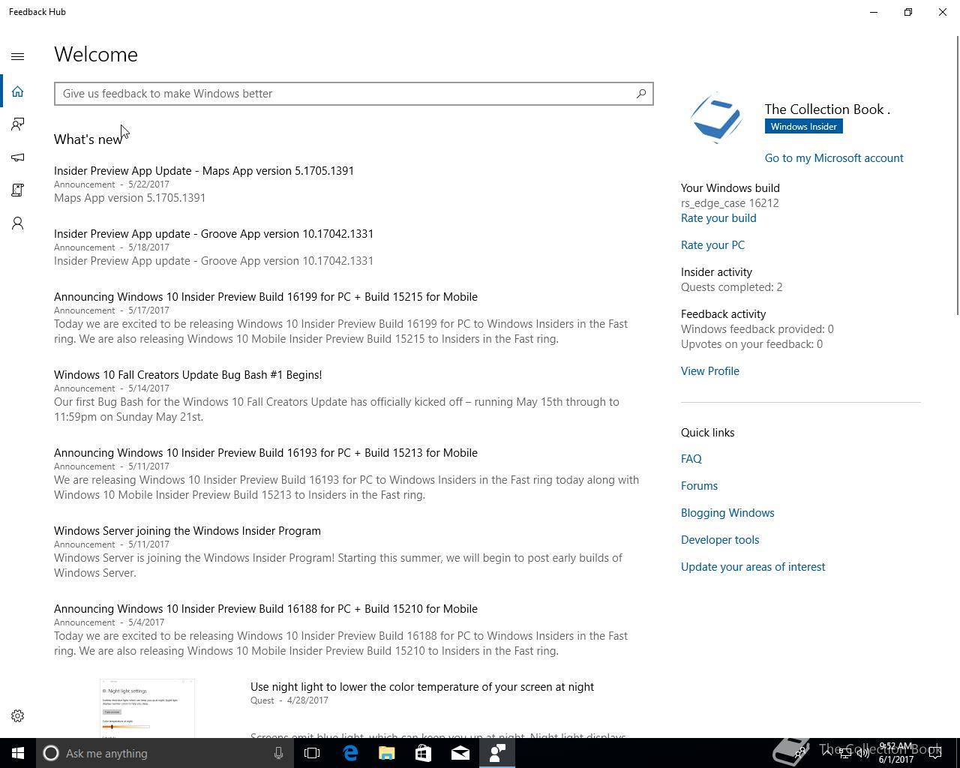Open the Quests icon in sidebar

(x=18, y=190)
